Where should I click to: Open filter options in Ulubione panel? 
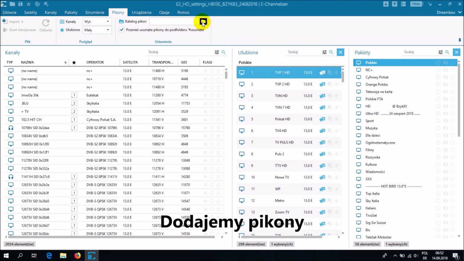[324, 52]
